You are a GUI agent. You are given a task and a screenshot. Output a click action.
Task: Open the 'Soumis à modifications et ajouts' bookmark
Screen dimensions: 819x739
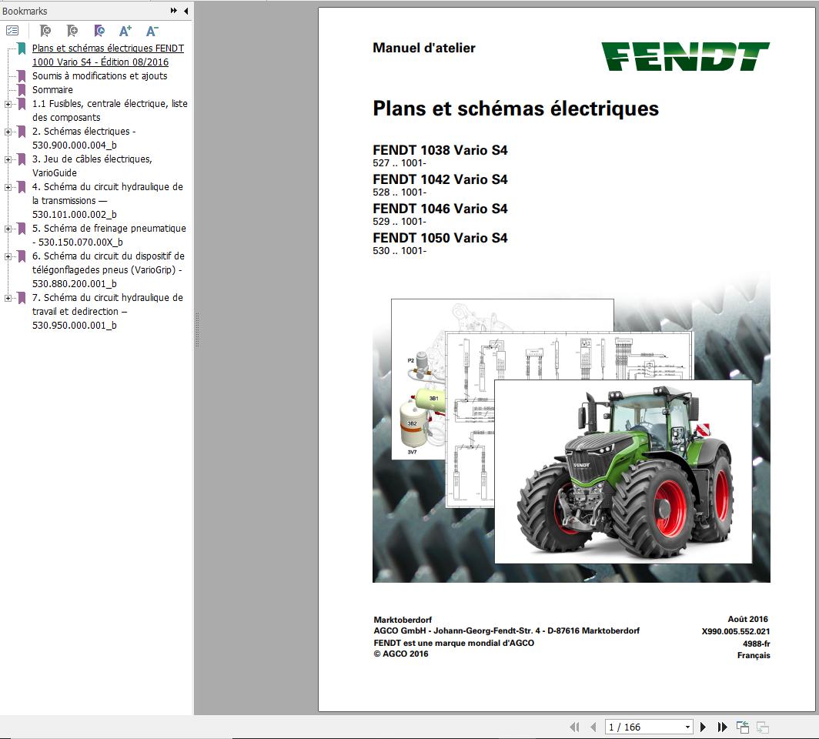pos(100,75)
